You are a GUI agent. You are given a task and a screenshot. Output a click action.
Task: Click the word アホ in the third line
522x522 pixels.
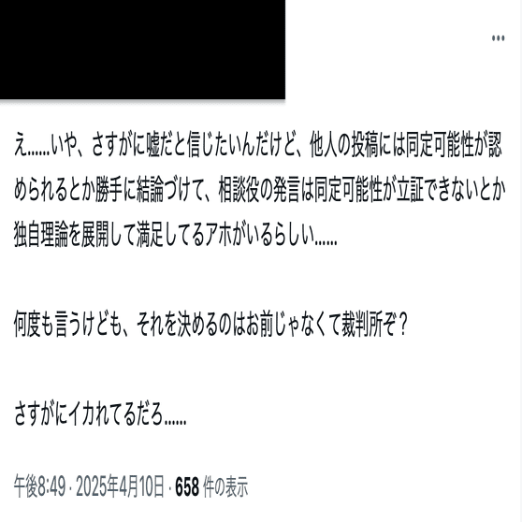(x=219, y=235)
